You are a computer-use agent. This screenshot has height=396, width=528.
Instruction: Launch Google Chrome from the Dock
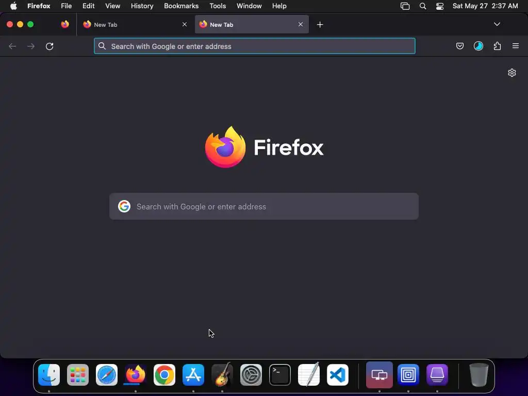point(164,375)
